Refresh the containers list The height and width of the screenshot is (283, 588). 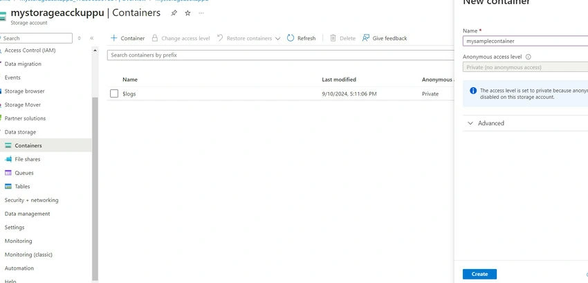302,38
